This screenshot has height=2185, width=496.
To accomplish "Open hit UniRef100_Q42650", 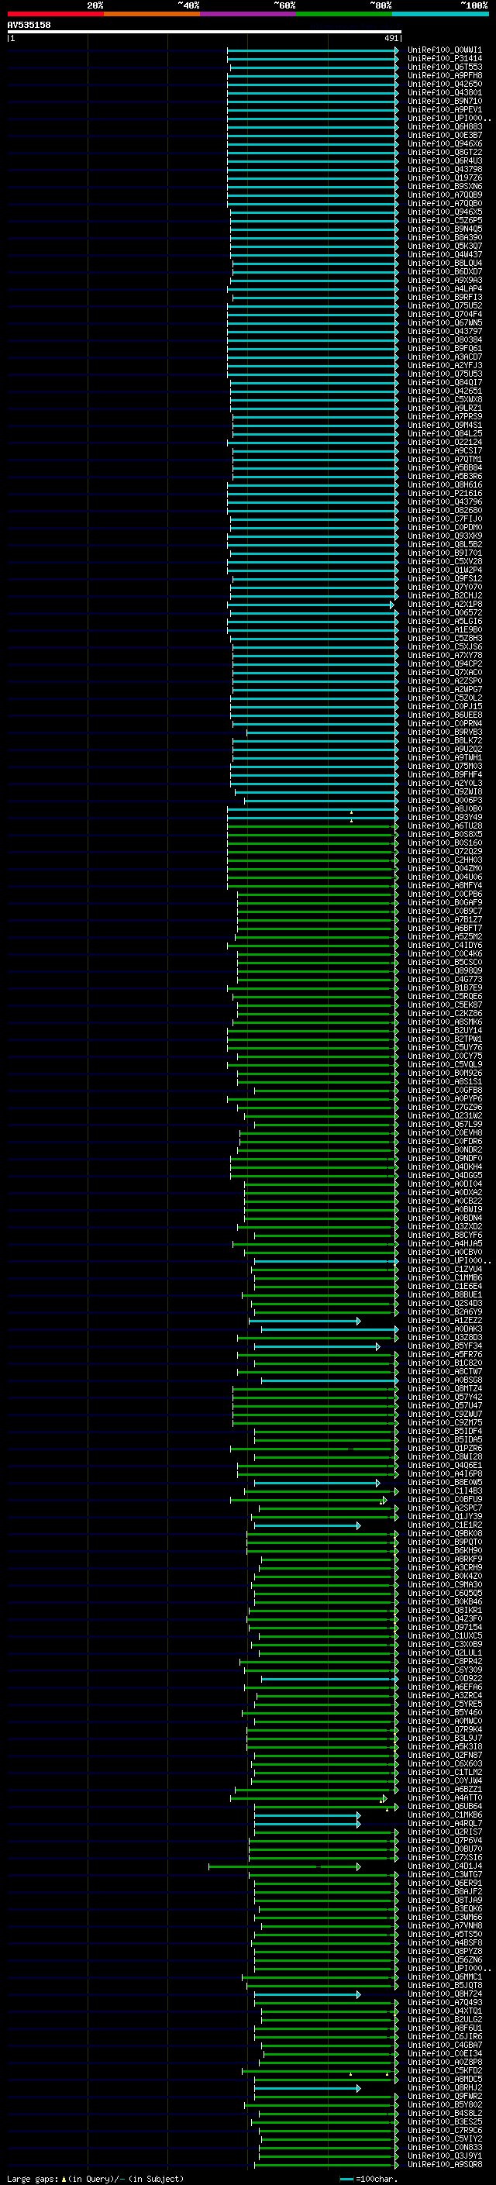I will 444,84.
